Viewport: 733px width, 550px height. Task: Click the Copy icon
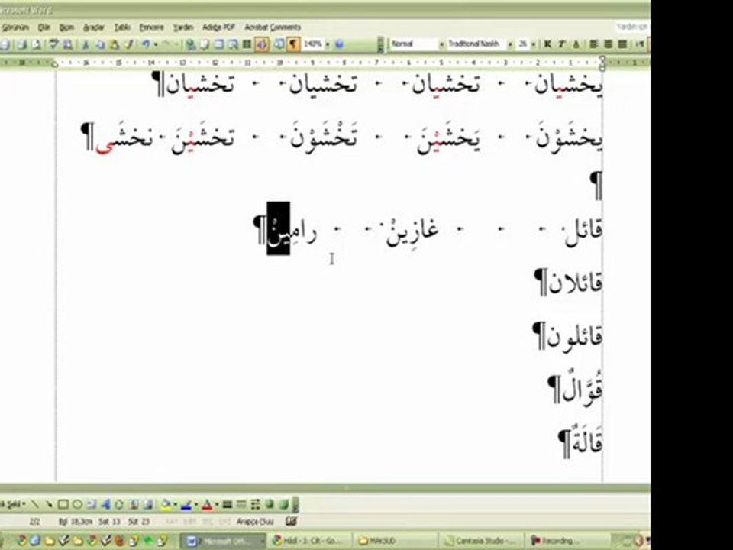pos(100,44)
